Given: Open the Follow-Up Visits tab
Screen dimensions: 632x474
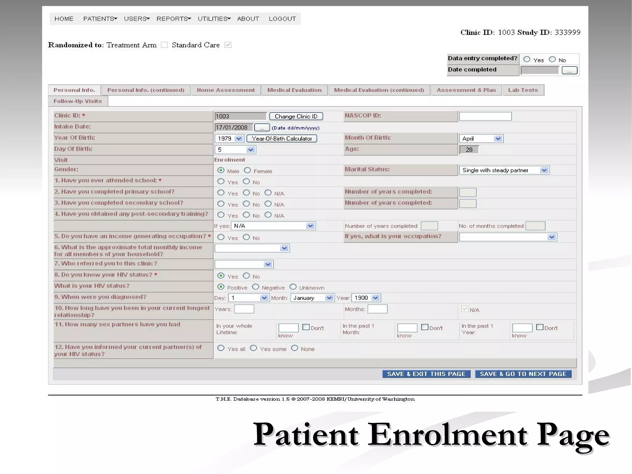Looking at the screenshot, I should [78, 101].
